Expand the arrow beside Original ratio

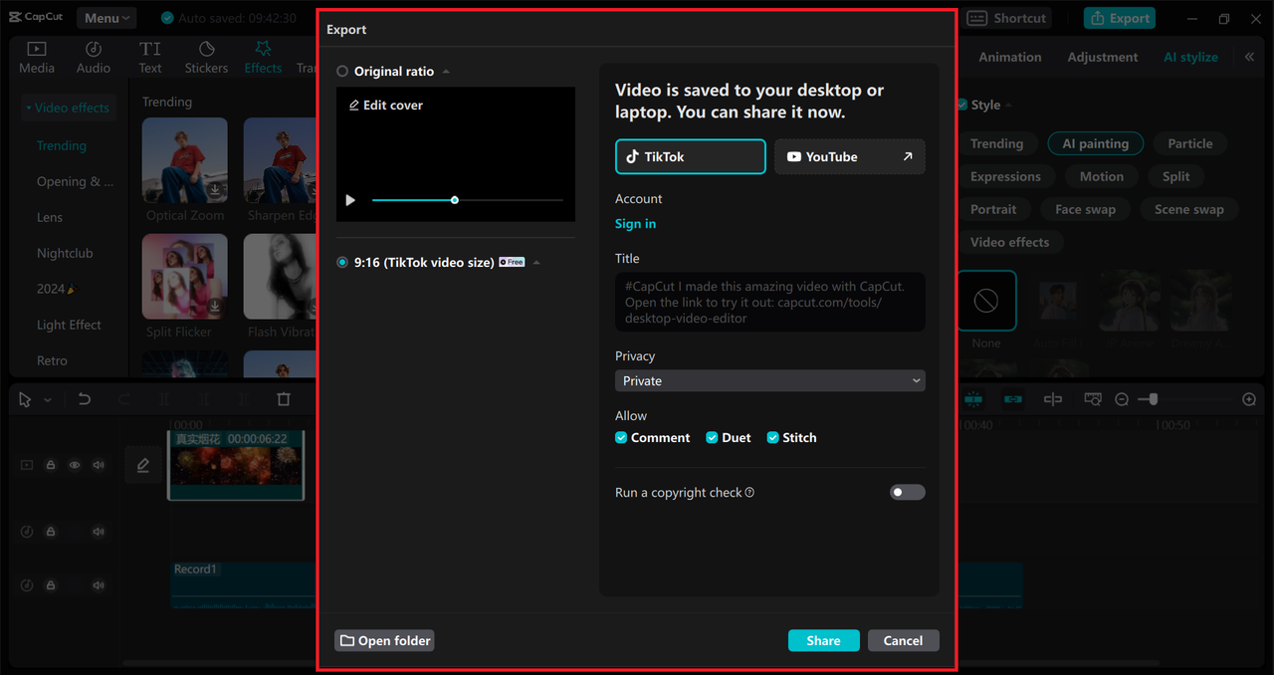pyautogui.click(x=446, y=72)
